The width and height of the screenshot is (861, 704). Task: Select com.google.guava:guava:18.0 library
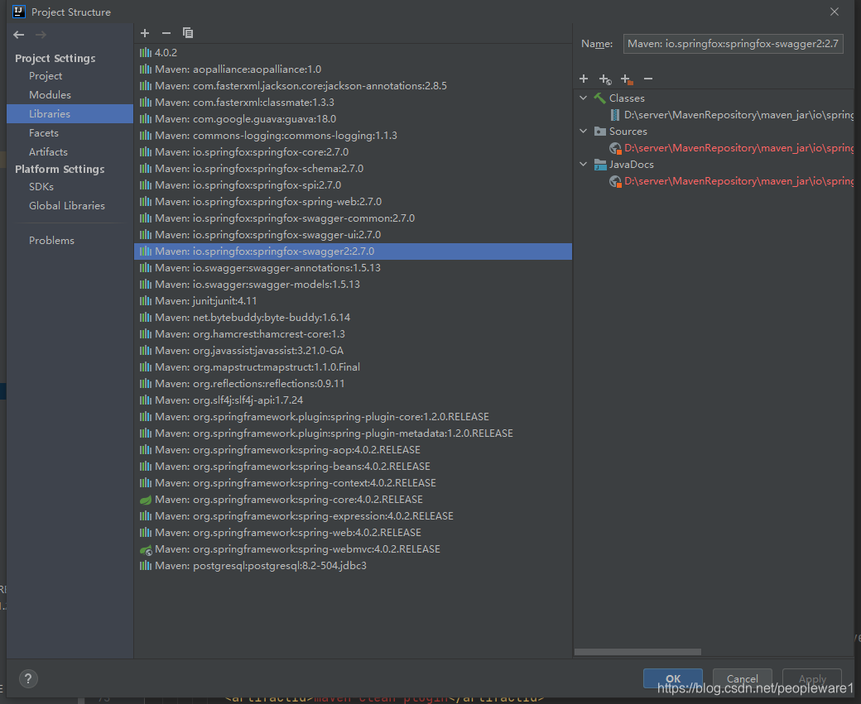[353, 118]
